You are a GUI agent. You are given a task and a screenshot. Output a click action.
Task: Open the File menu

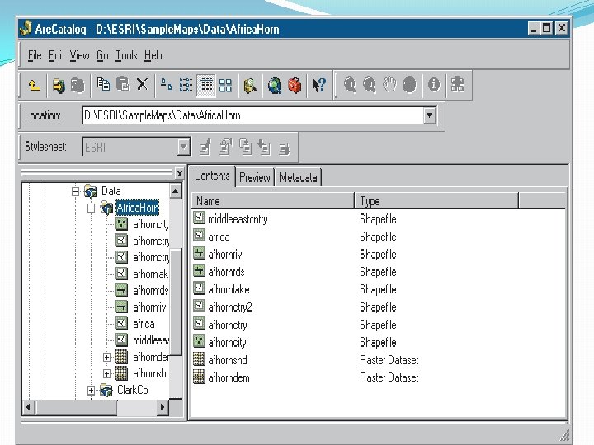tap(35, 56)
